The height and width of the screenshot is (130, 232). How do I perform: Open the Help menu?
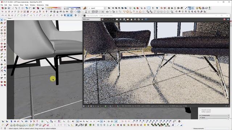(47, 5)
